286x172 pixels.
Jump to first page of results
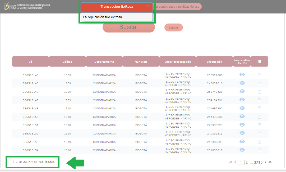point(230,162)
